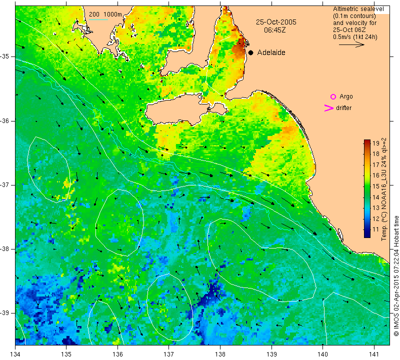Click the 11 value on temperature scale
400x360 pixels.
tap(376, 229)
